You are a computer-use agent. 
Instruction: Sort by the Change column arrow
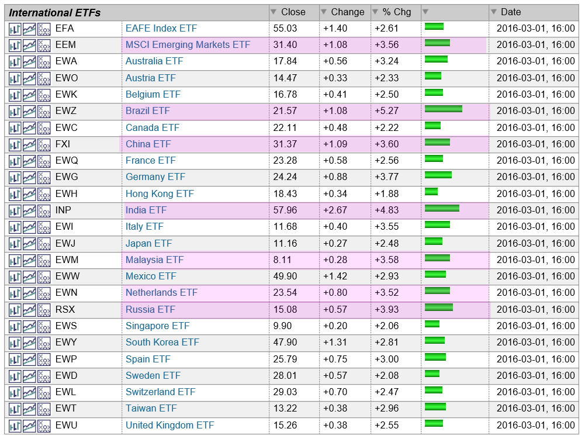pos(324,12)
